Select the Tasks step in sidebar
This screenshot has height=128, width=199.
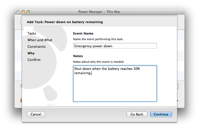tap(32, 33)
